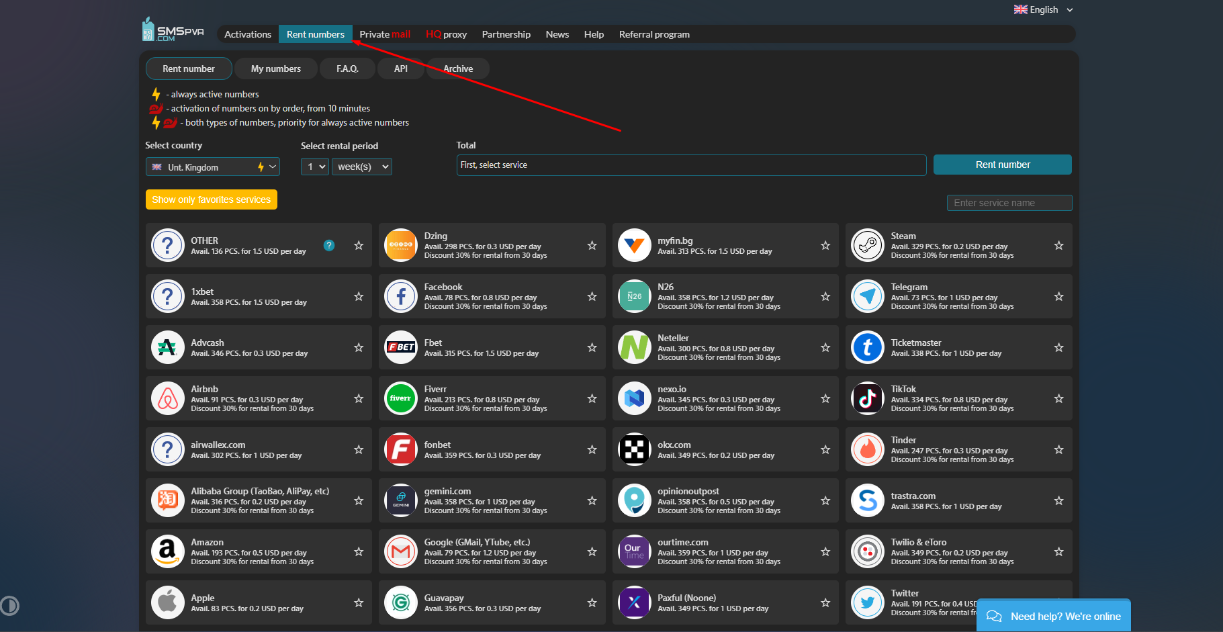Go to the Activations menu
The height and width of the screenshot is (632, 1223).
pyautogui.click(x=248, y=34)
